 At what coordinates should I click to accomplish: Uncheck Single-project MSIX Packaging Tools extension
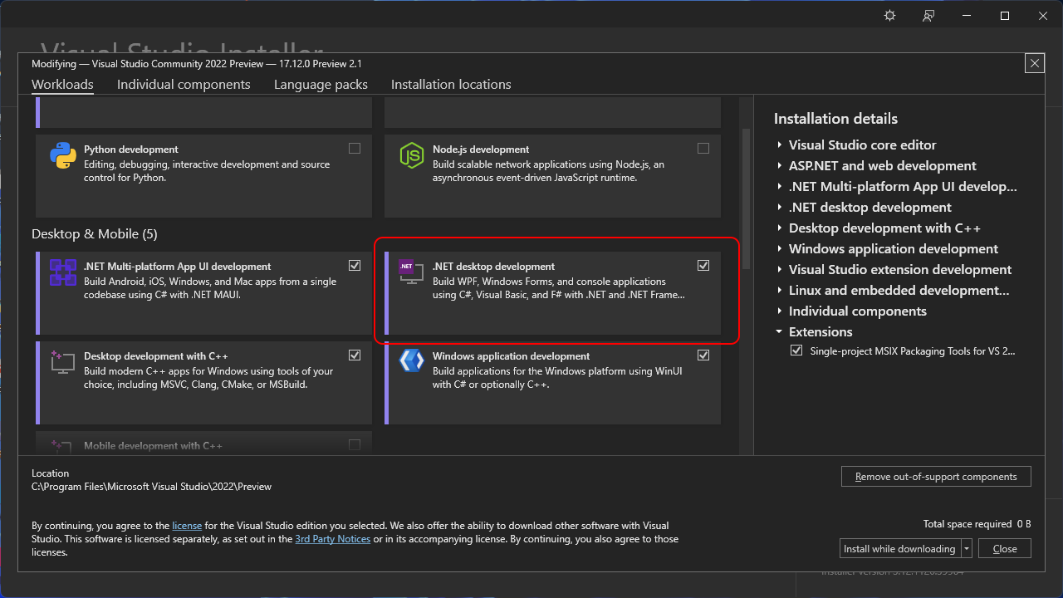796,351
